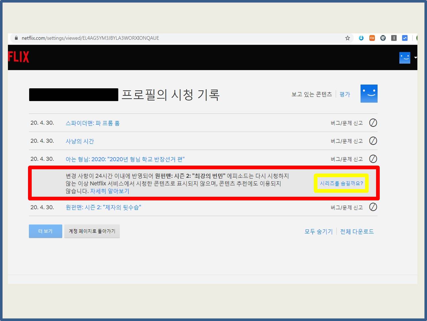Click the 더 보기 button

click(x=45, y=231)
